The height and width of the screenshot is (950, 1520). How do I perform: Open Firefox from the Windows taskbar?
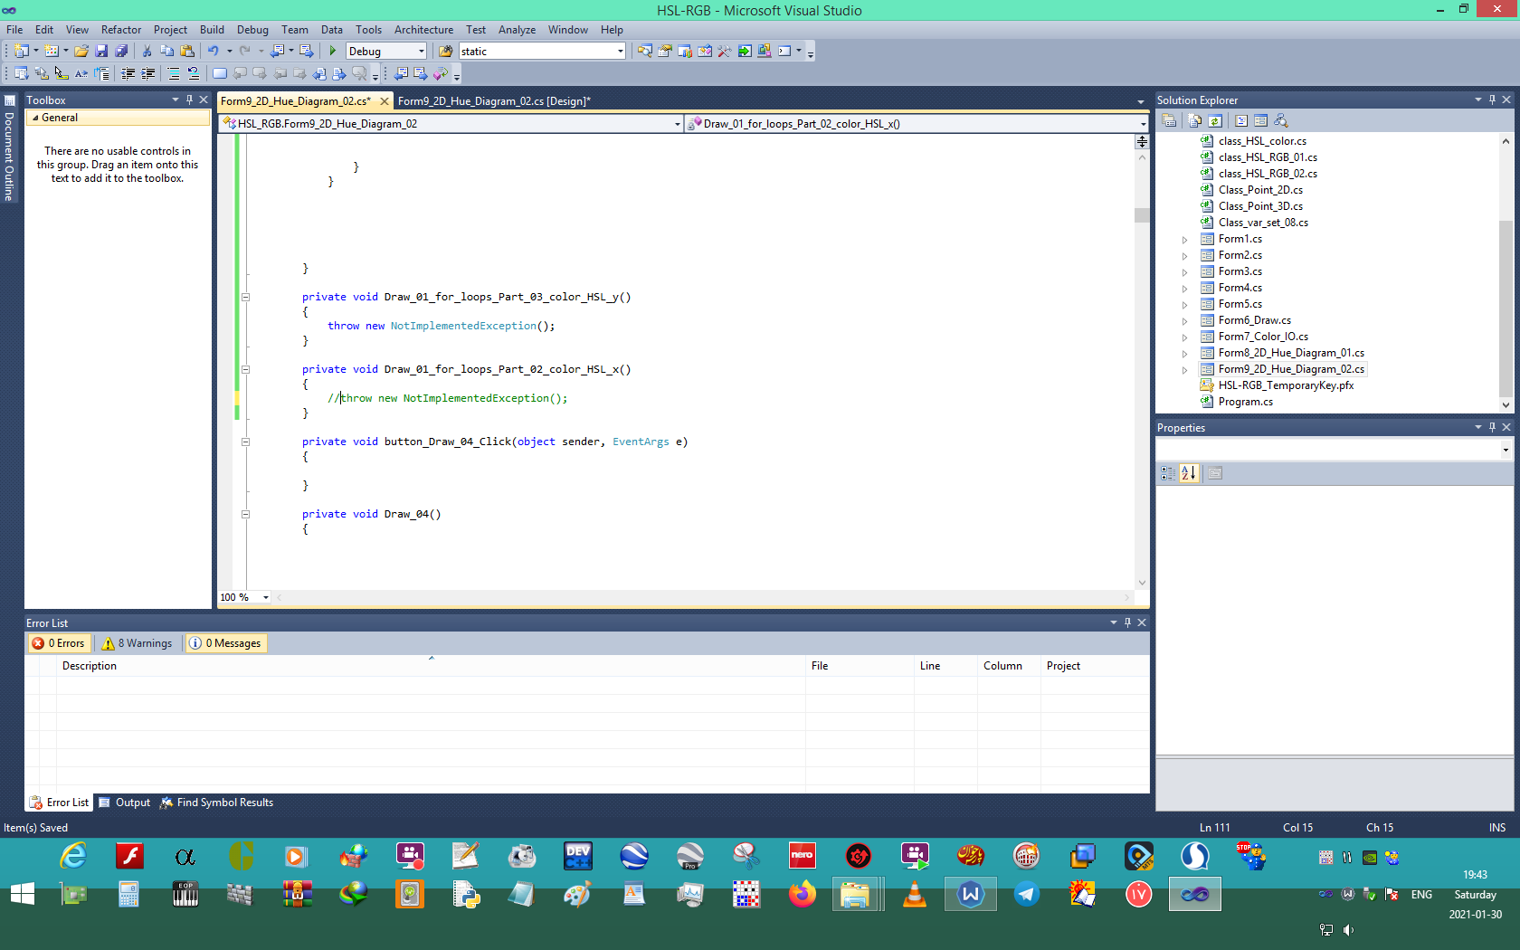click(802, 895)
